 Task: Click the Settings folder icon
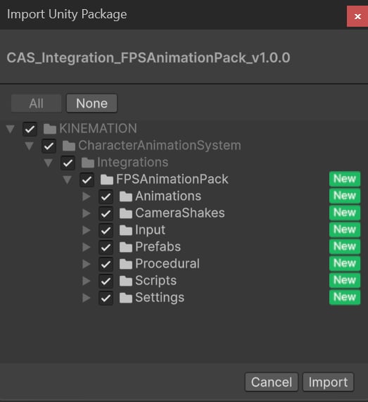coord(126,298)
